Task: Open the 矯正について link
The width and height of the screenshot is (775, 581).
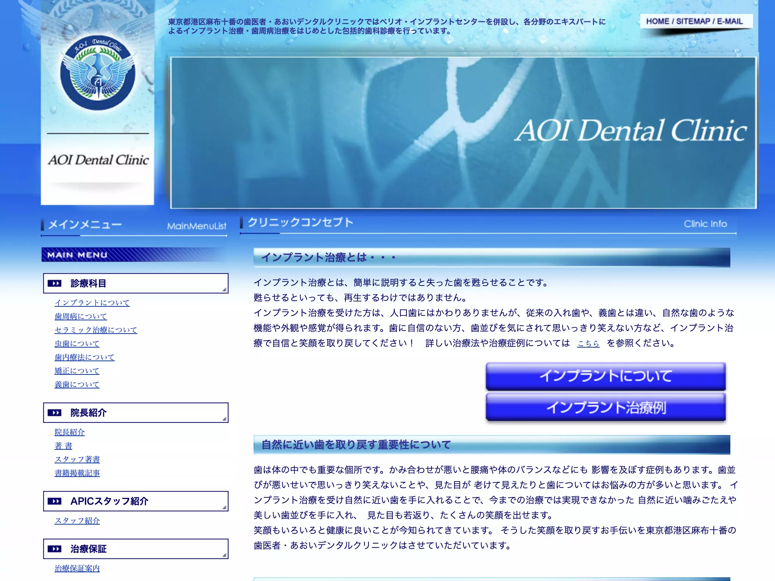Action: [x=77, y=371]
